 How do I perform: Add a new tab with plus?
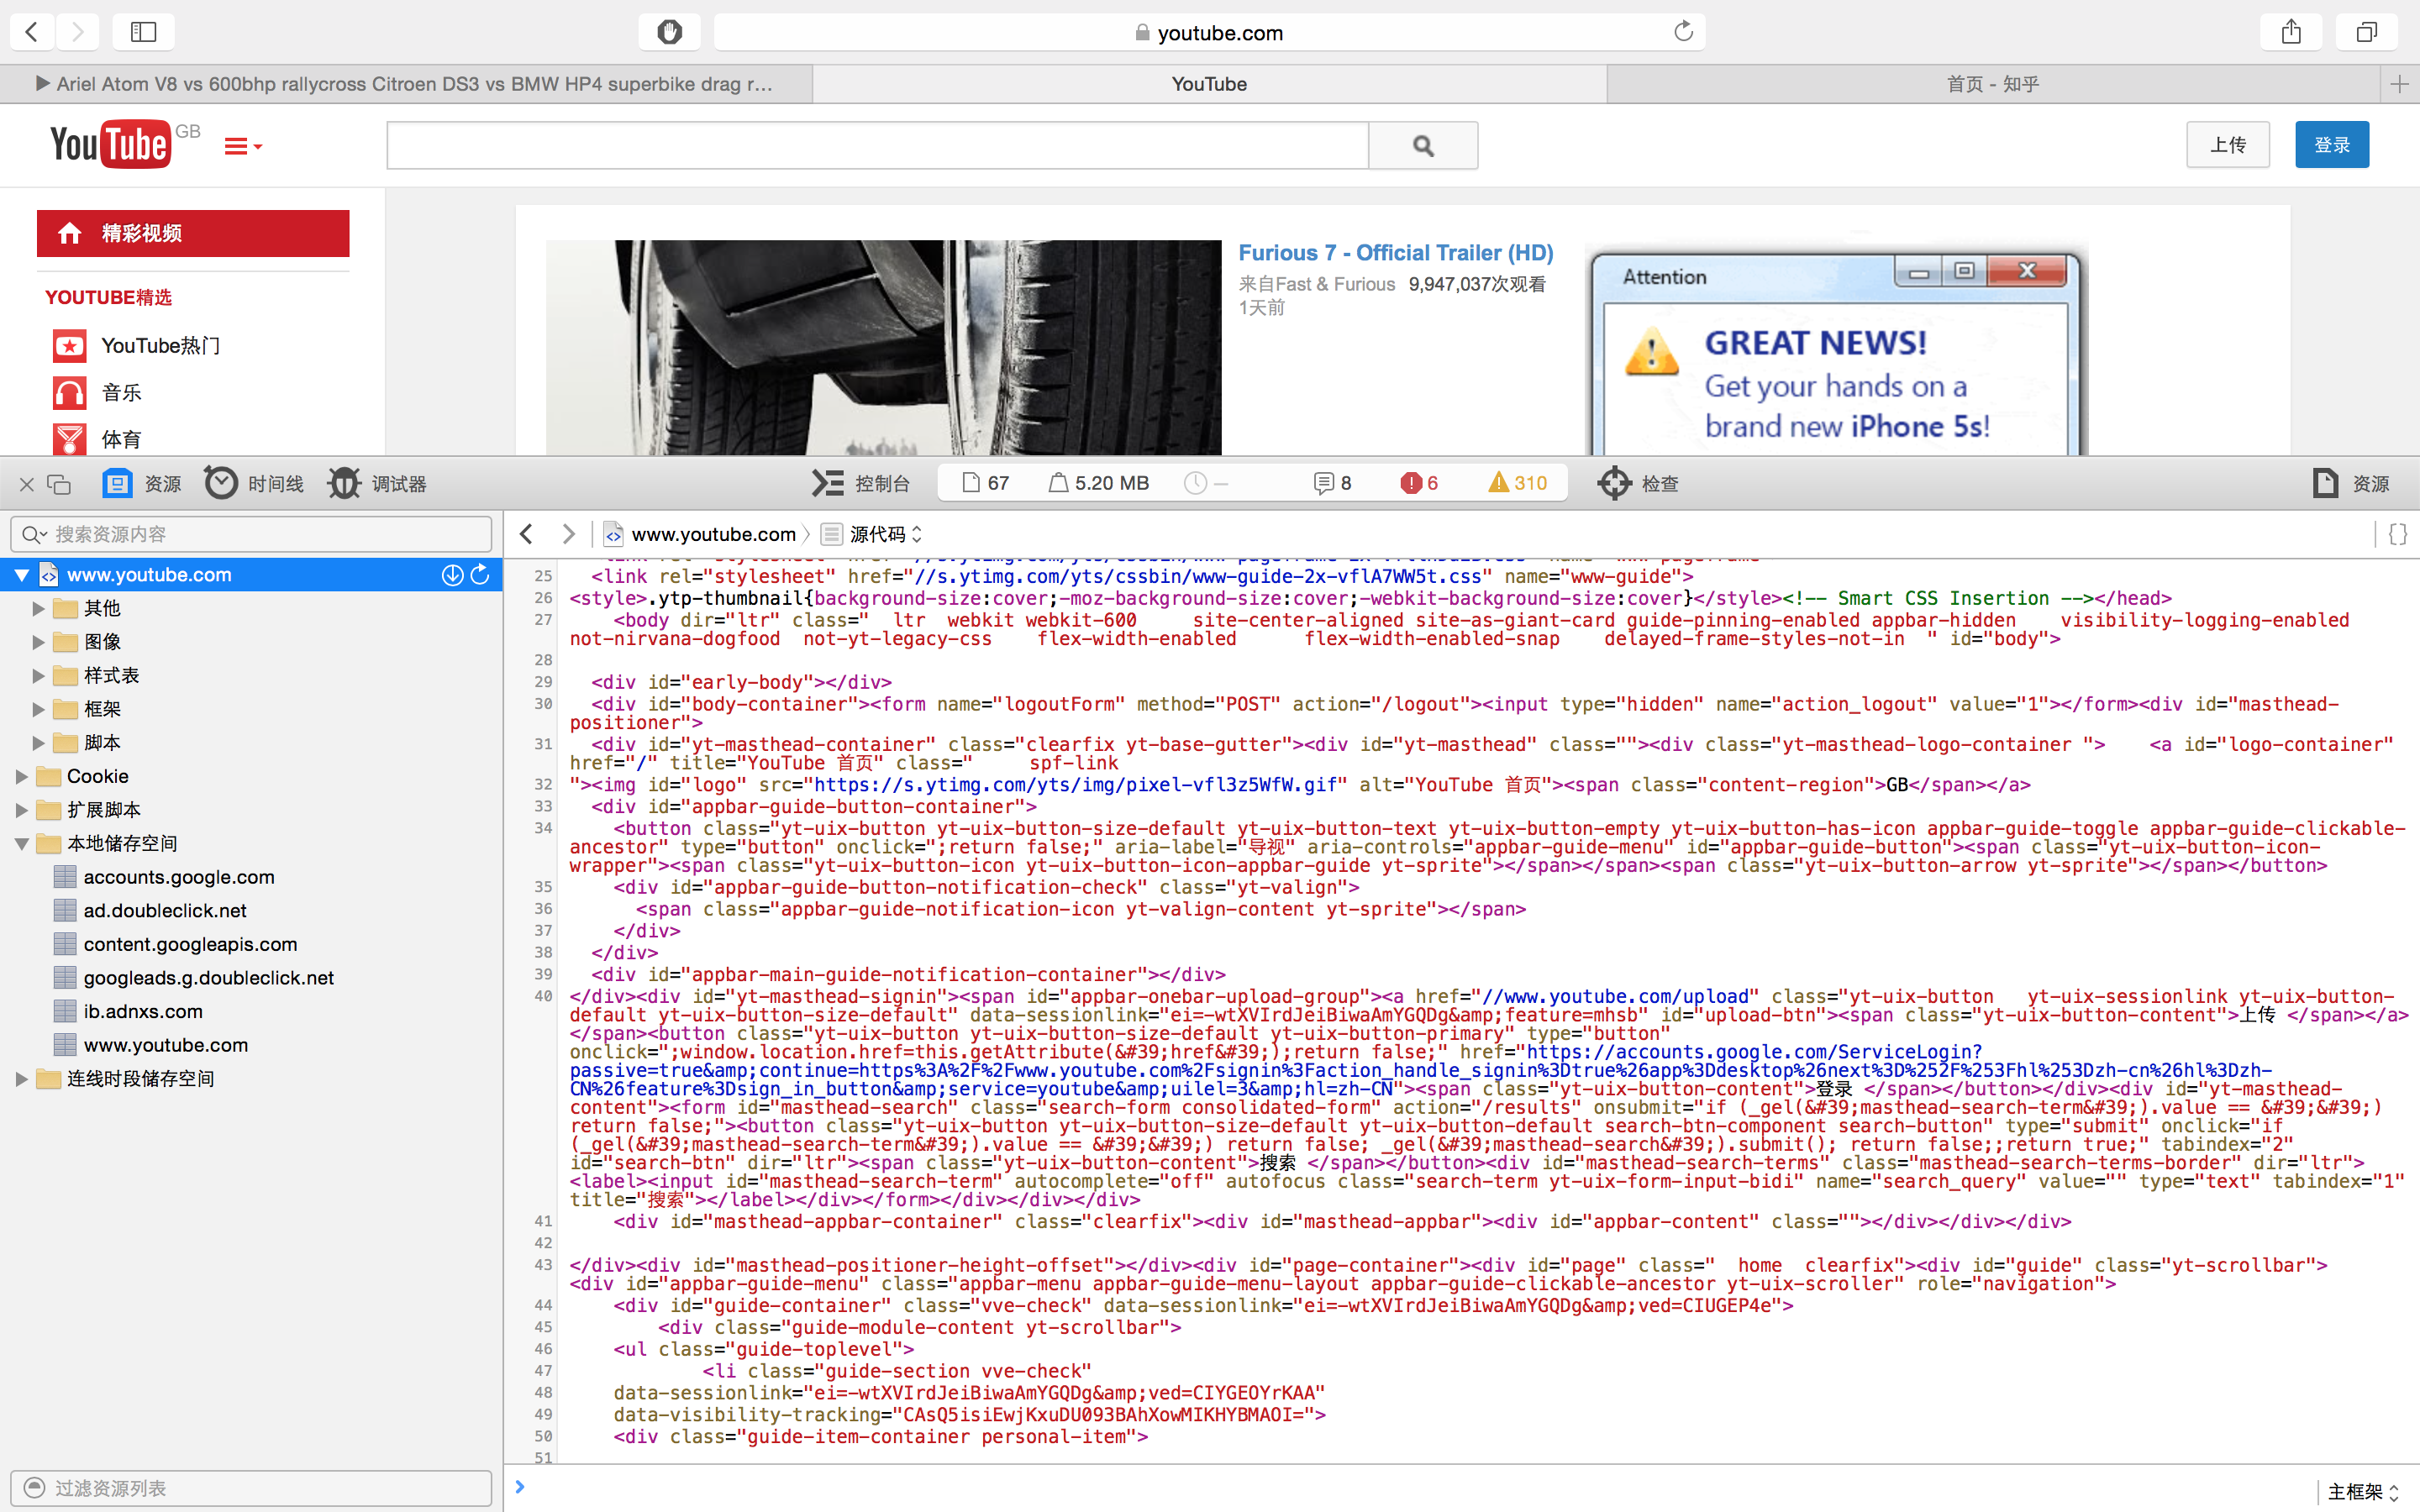click(x=2399, y=84)
